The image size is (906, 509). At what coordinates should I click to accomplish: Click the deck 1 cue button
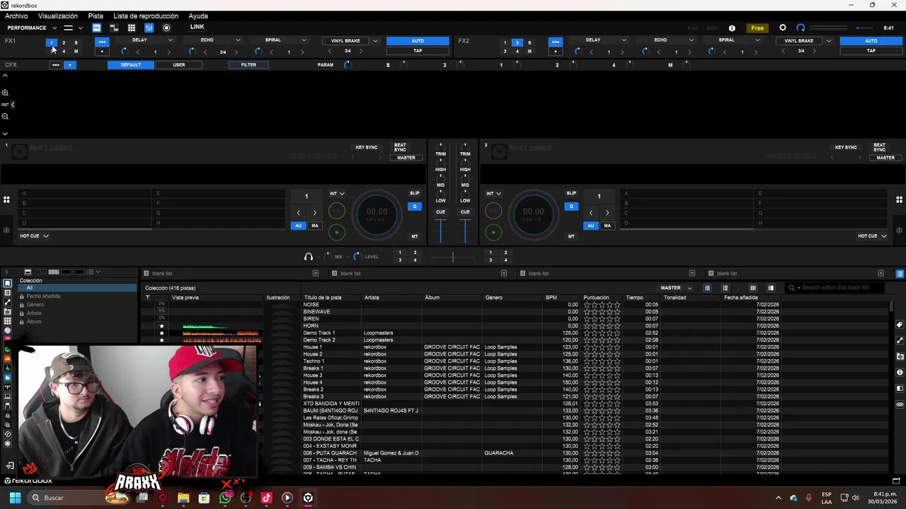pyautogui.click(x=337, y=211)
